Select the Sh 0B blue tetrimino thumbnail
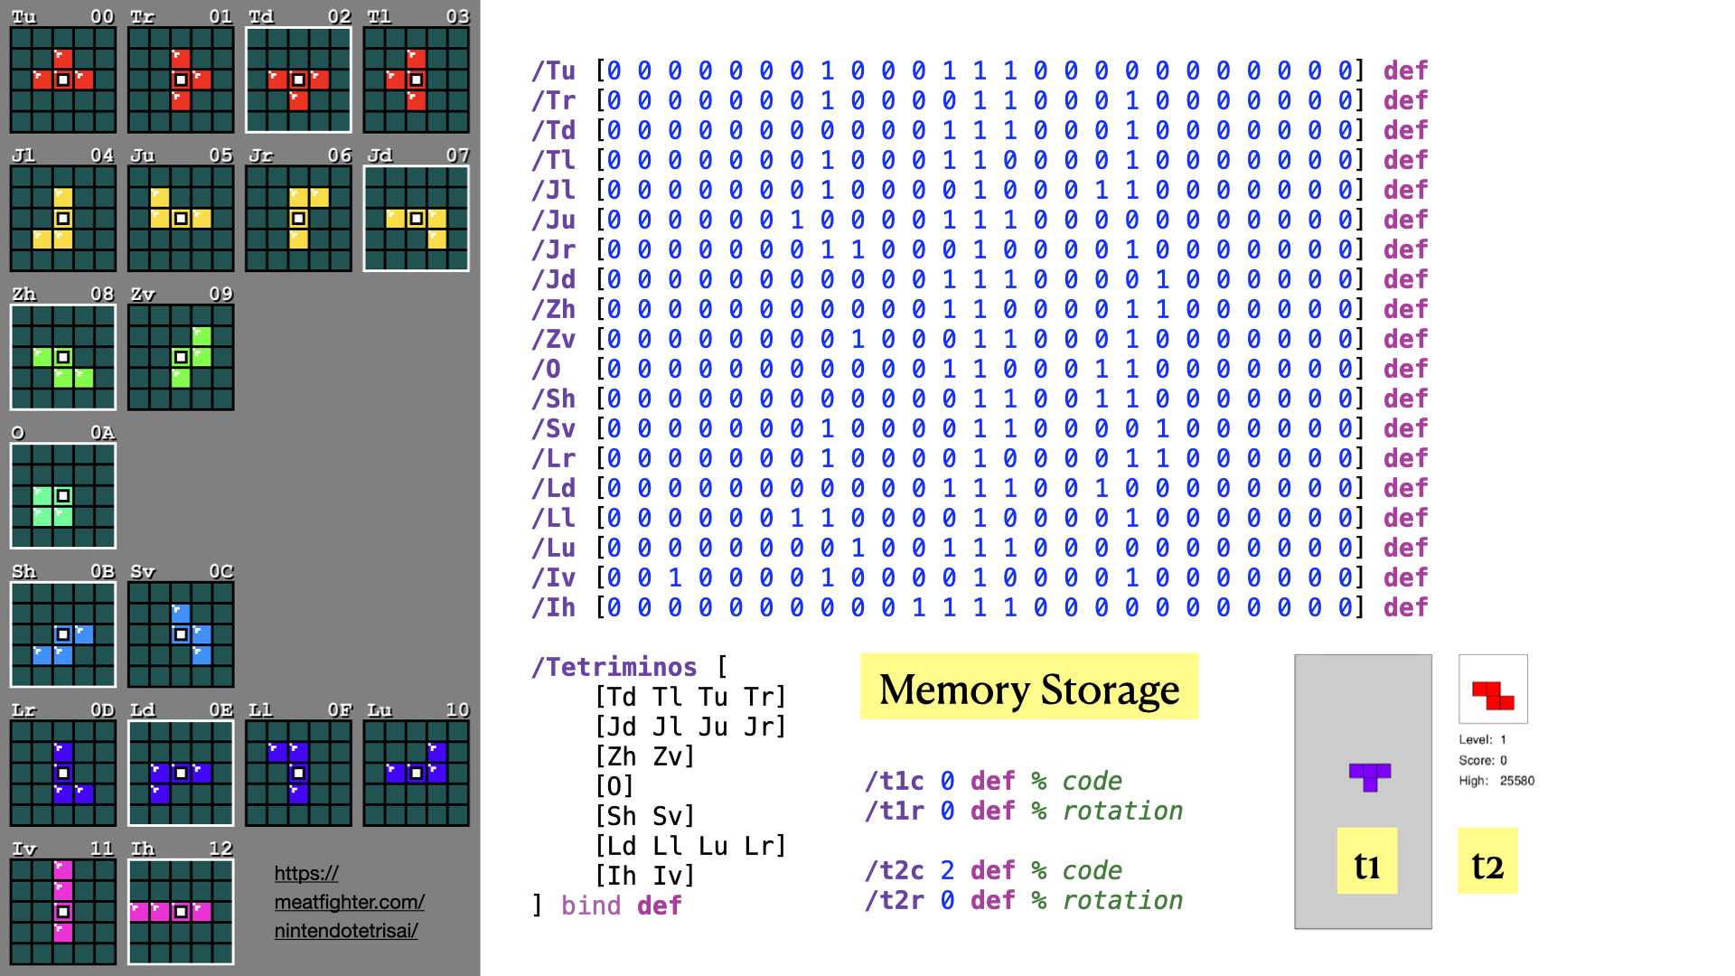1735x976 pixels. pos(63,634)
